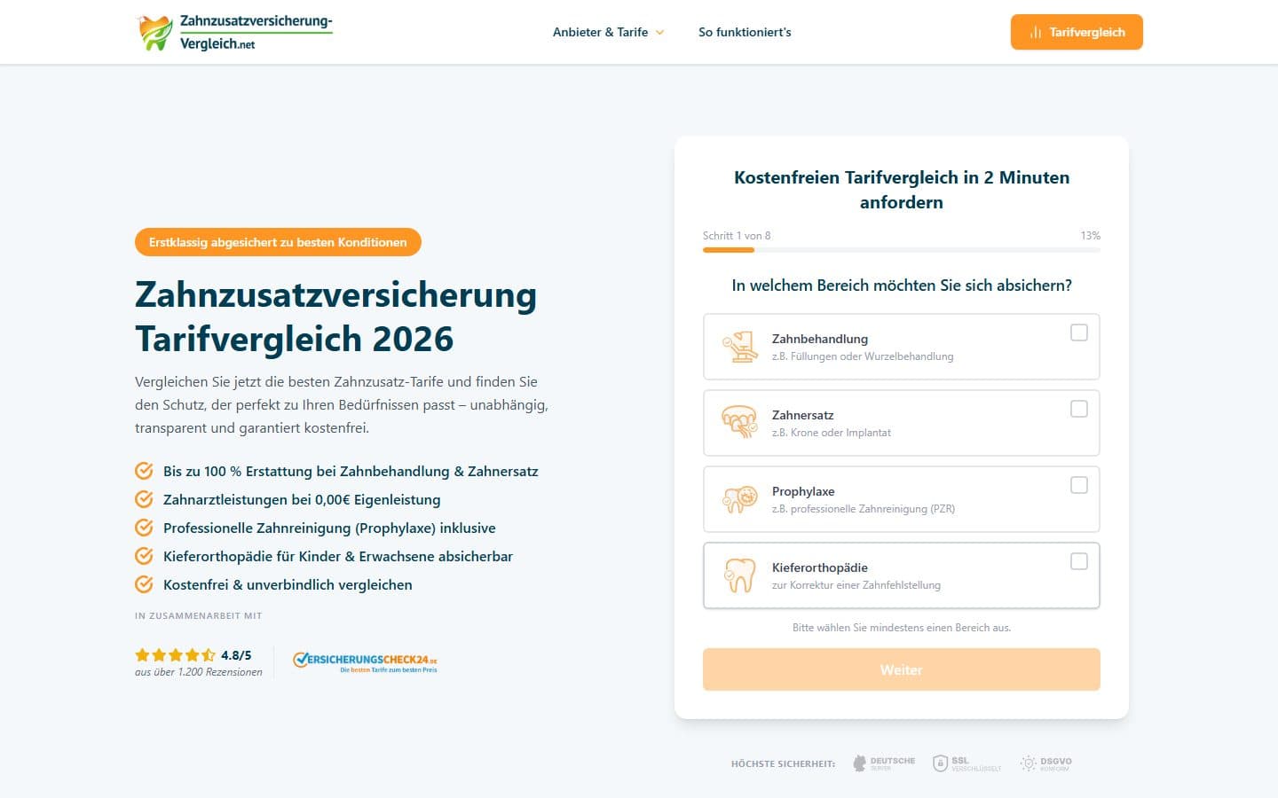Click the orange Tarifvergleich button
Screen dimensions: 1278x798
click(x=1077, y=32)
